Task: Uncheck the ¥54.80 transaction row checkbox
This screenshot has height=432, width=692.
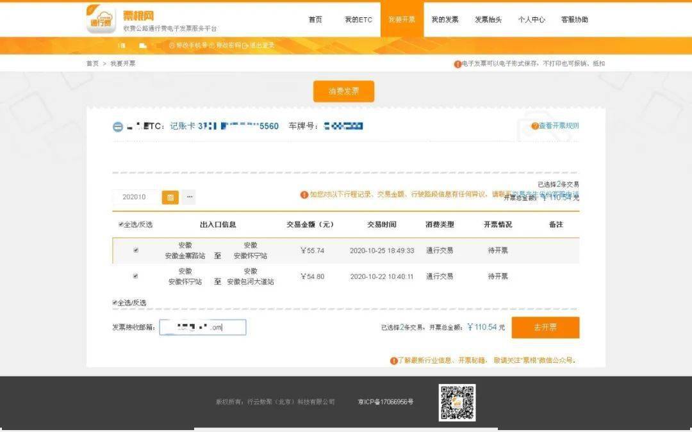Action: pyautogui.click(x=135, y=276)
